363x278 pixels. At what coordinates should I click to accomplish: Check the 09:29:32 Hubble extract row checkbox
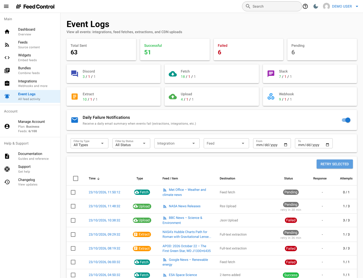click(73, 235)
